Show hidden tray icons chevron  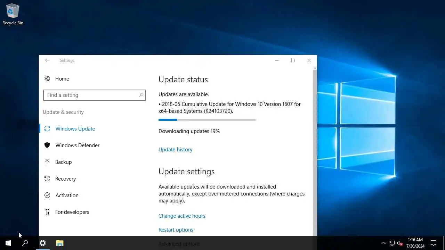[383, 243]
